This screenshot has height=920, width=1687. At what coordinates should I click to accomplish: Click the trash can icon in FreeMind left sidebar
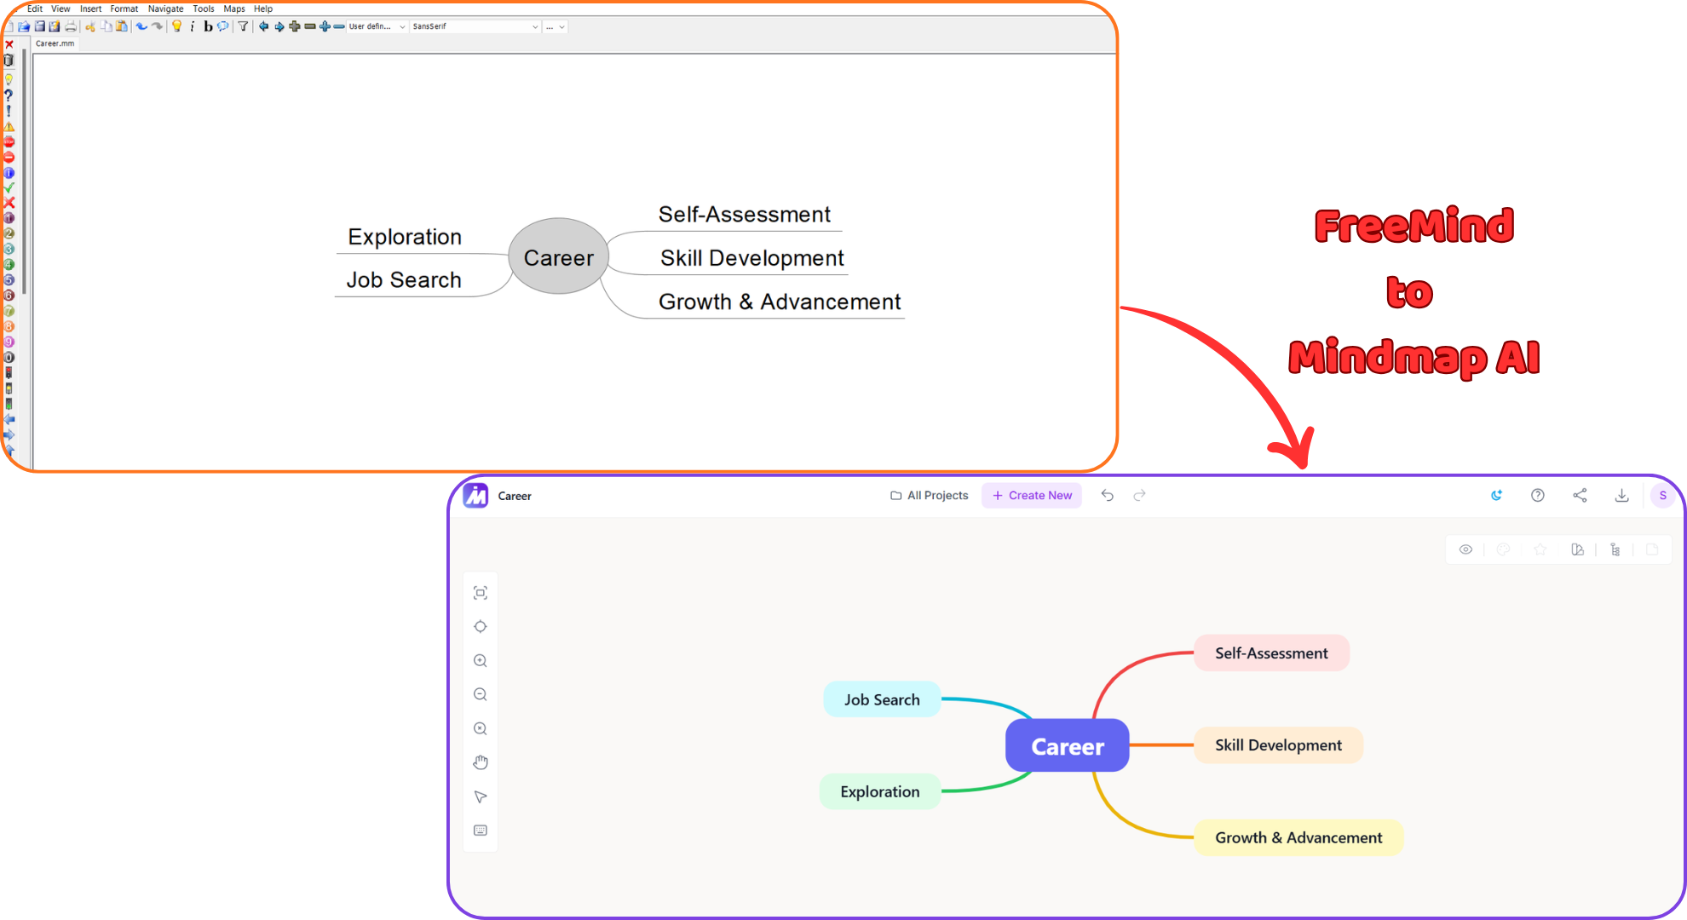point(9,60)
